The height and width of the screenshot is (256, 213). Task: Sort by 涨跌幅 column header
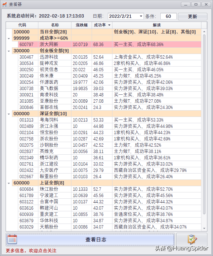[x=81, y=25]
